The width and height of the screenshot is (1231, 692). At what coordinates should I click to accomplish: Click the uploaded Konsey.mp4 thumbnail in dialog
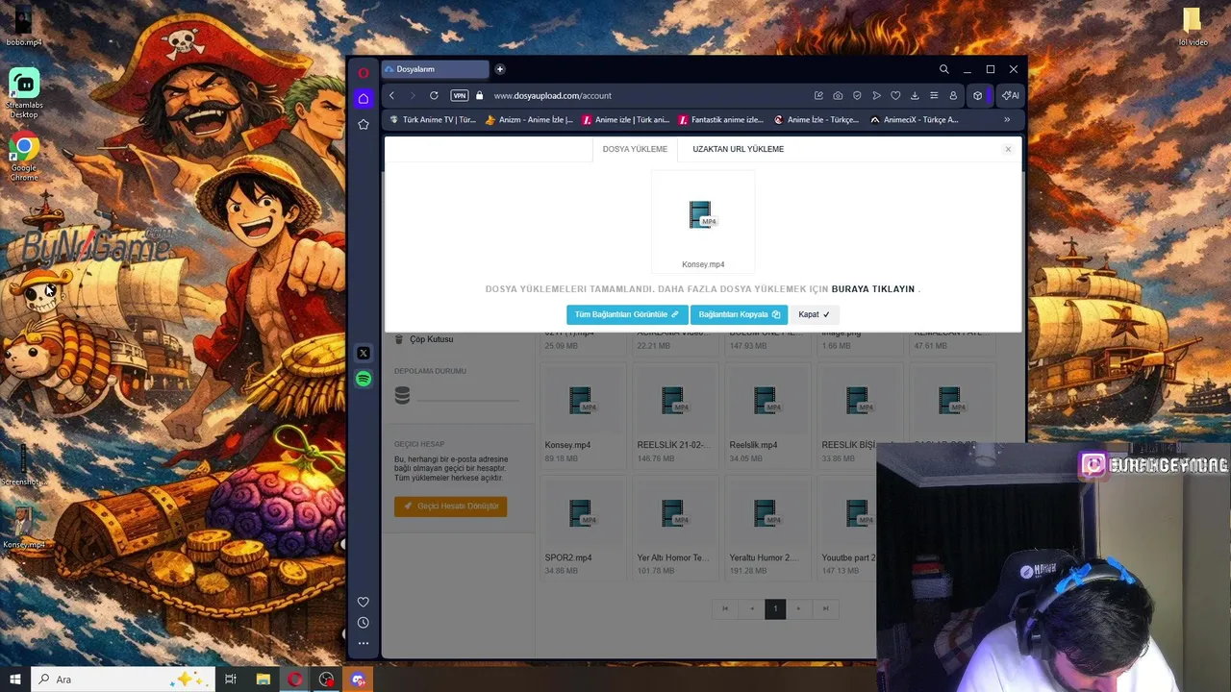[703, 222]
